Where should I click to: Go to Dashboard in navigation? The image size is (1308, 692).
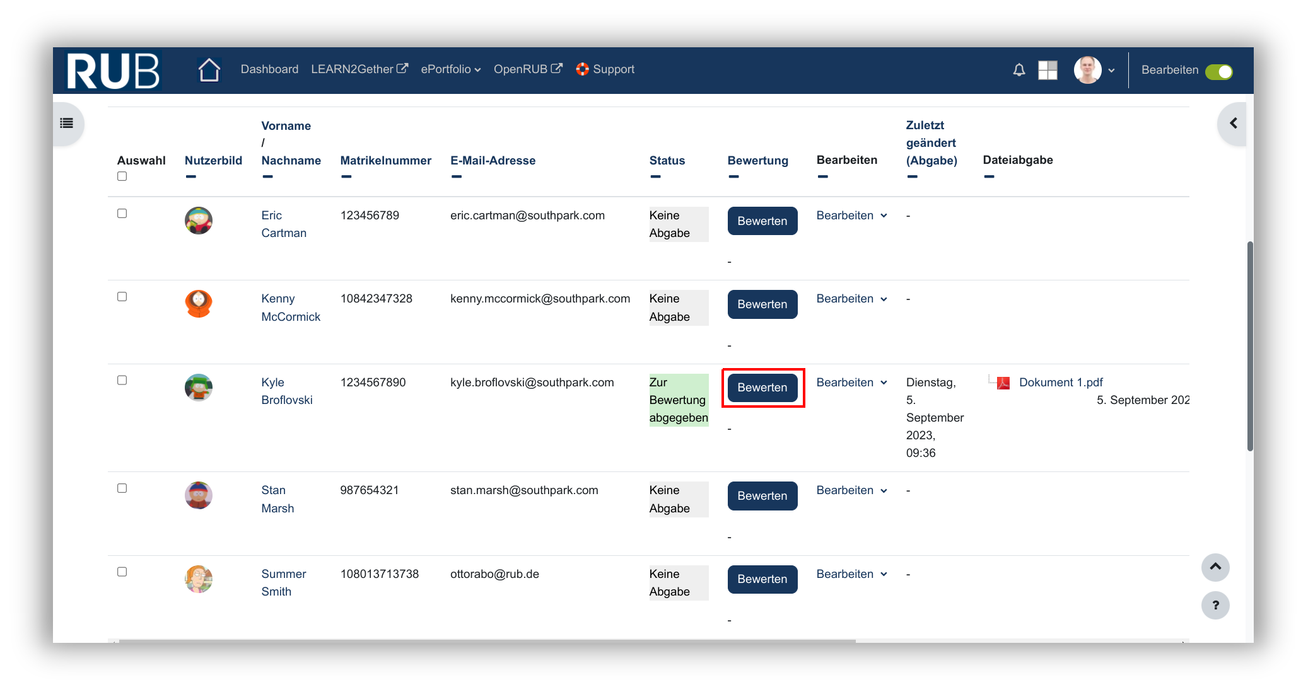click(x=269, y=69)
